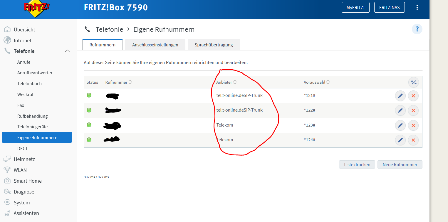Screen dimensions: 448x222
Task: Sort by Anbieter column arrows
Action: [235, 82]
